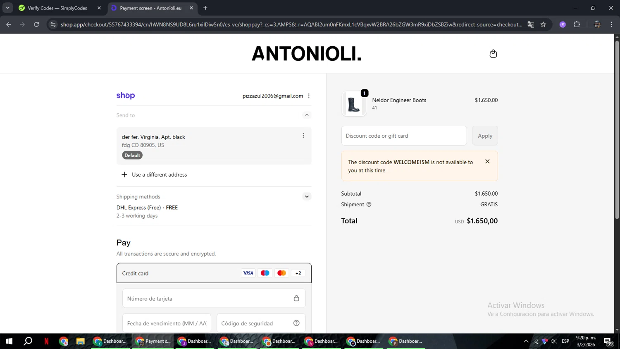The width and height of the screenshot is (620, 349).
Task: View site information icon in address bar
Action: (x=53, y=24)
